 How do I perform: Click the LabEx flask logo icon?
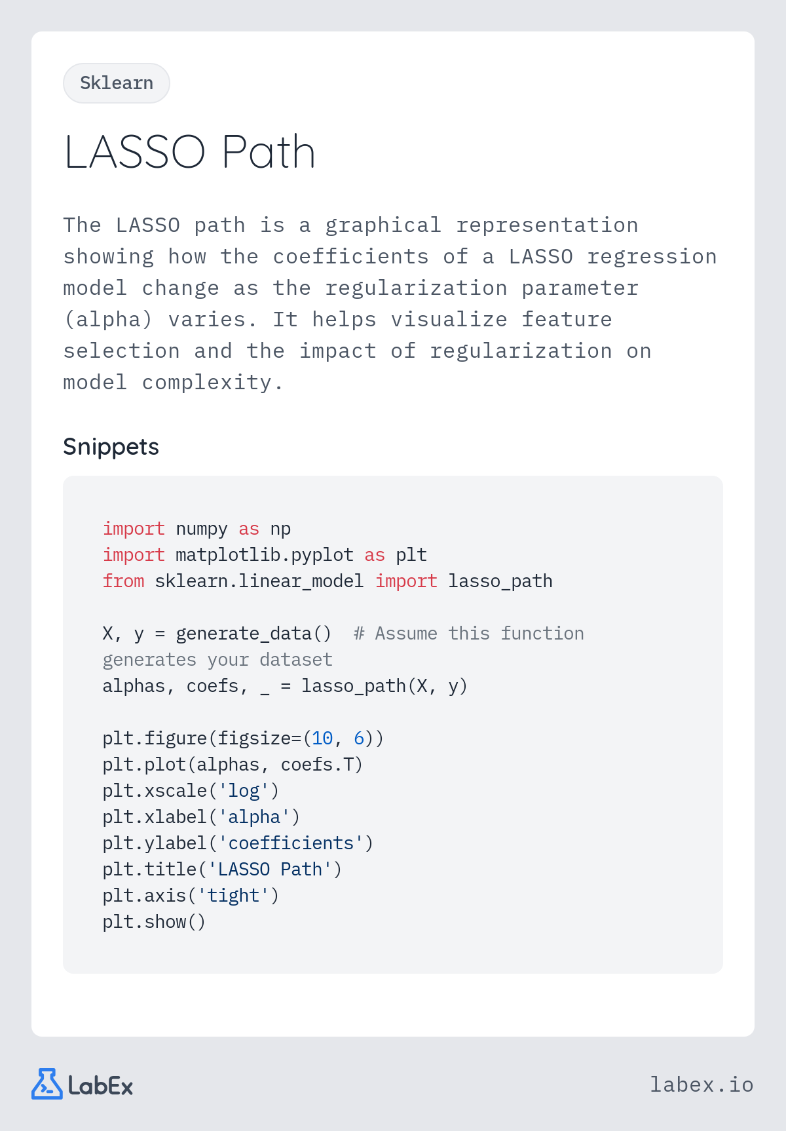[47, 1084]
